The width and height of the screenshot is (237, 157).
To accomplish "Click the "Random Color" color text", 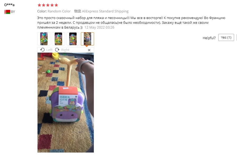I will 59,11.
